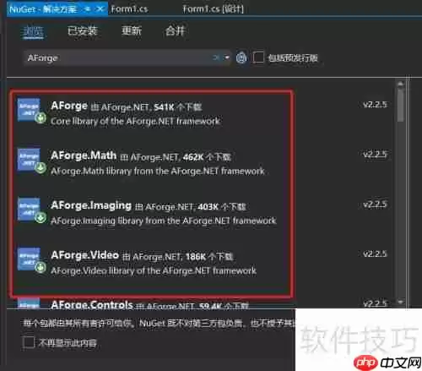Click the package list scrollbar thumb

pos(400,105)
